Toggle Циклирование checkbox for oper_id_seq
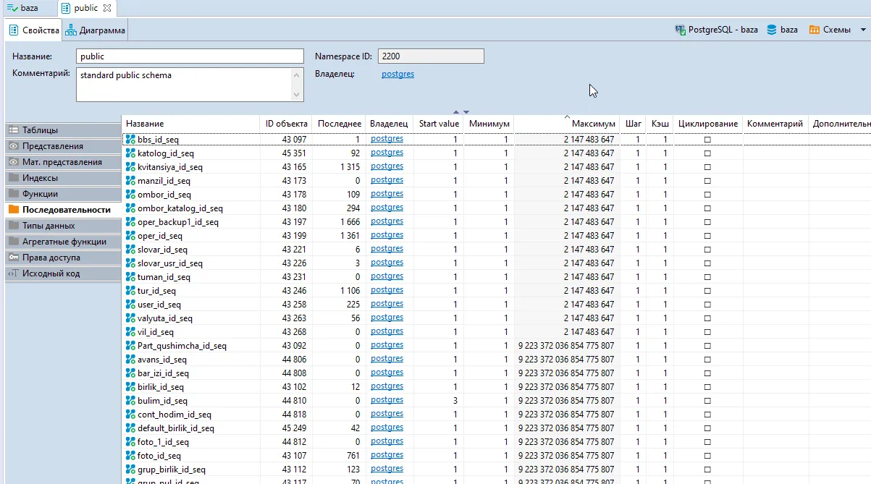The height and width of the screenshot is (484, 871). pos(707,236)
